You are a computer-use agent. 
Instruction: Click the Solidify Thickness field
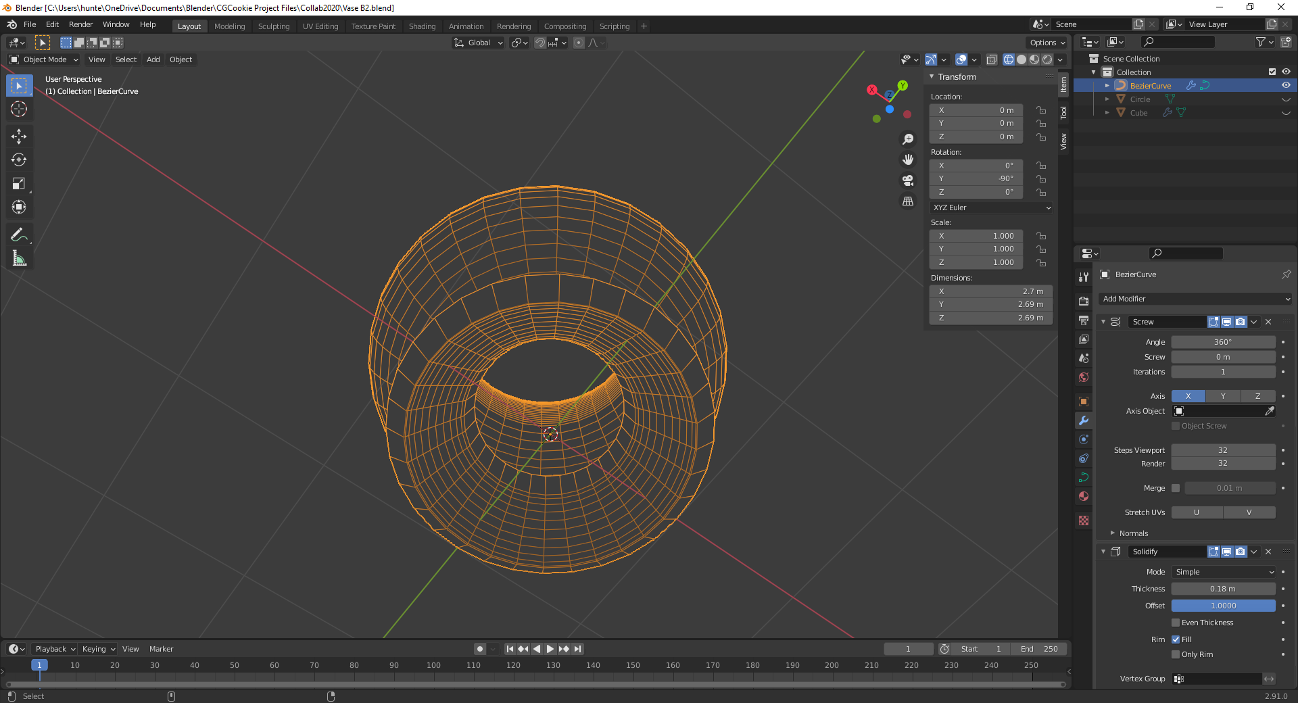click(x=1223, y=589)
